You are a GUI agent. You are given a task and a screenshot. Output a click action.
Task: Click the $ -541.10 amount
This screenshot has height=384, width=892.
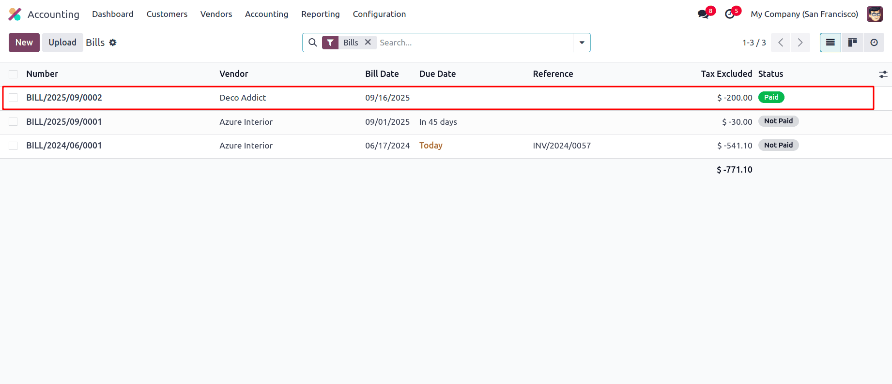(x=735, y=146)
